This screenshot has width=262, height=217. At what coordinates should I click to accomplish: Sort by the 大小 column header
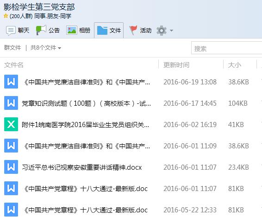pos(234,65)
